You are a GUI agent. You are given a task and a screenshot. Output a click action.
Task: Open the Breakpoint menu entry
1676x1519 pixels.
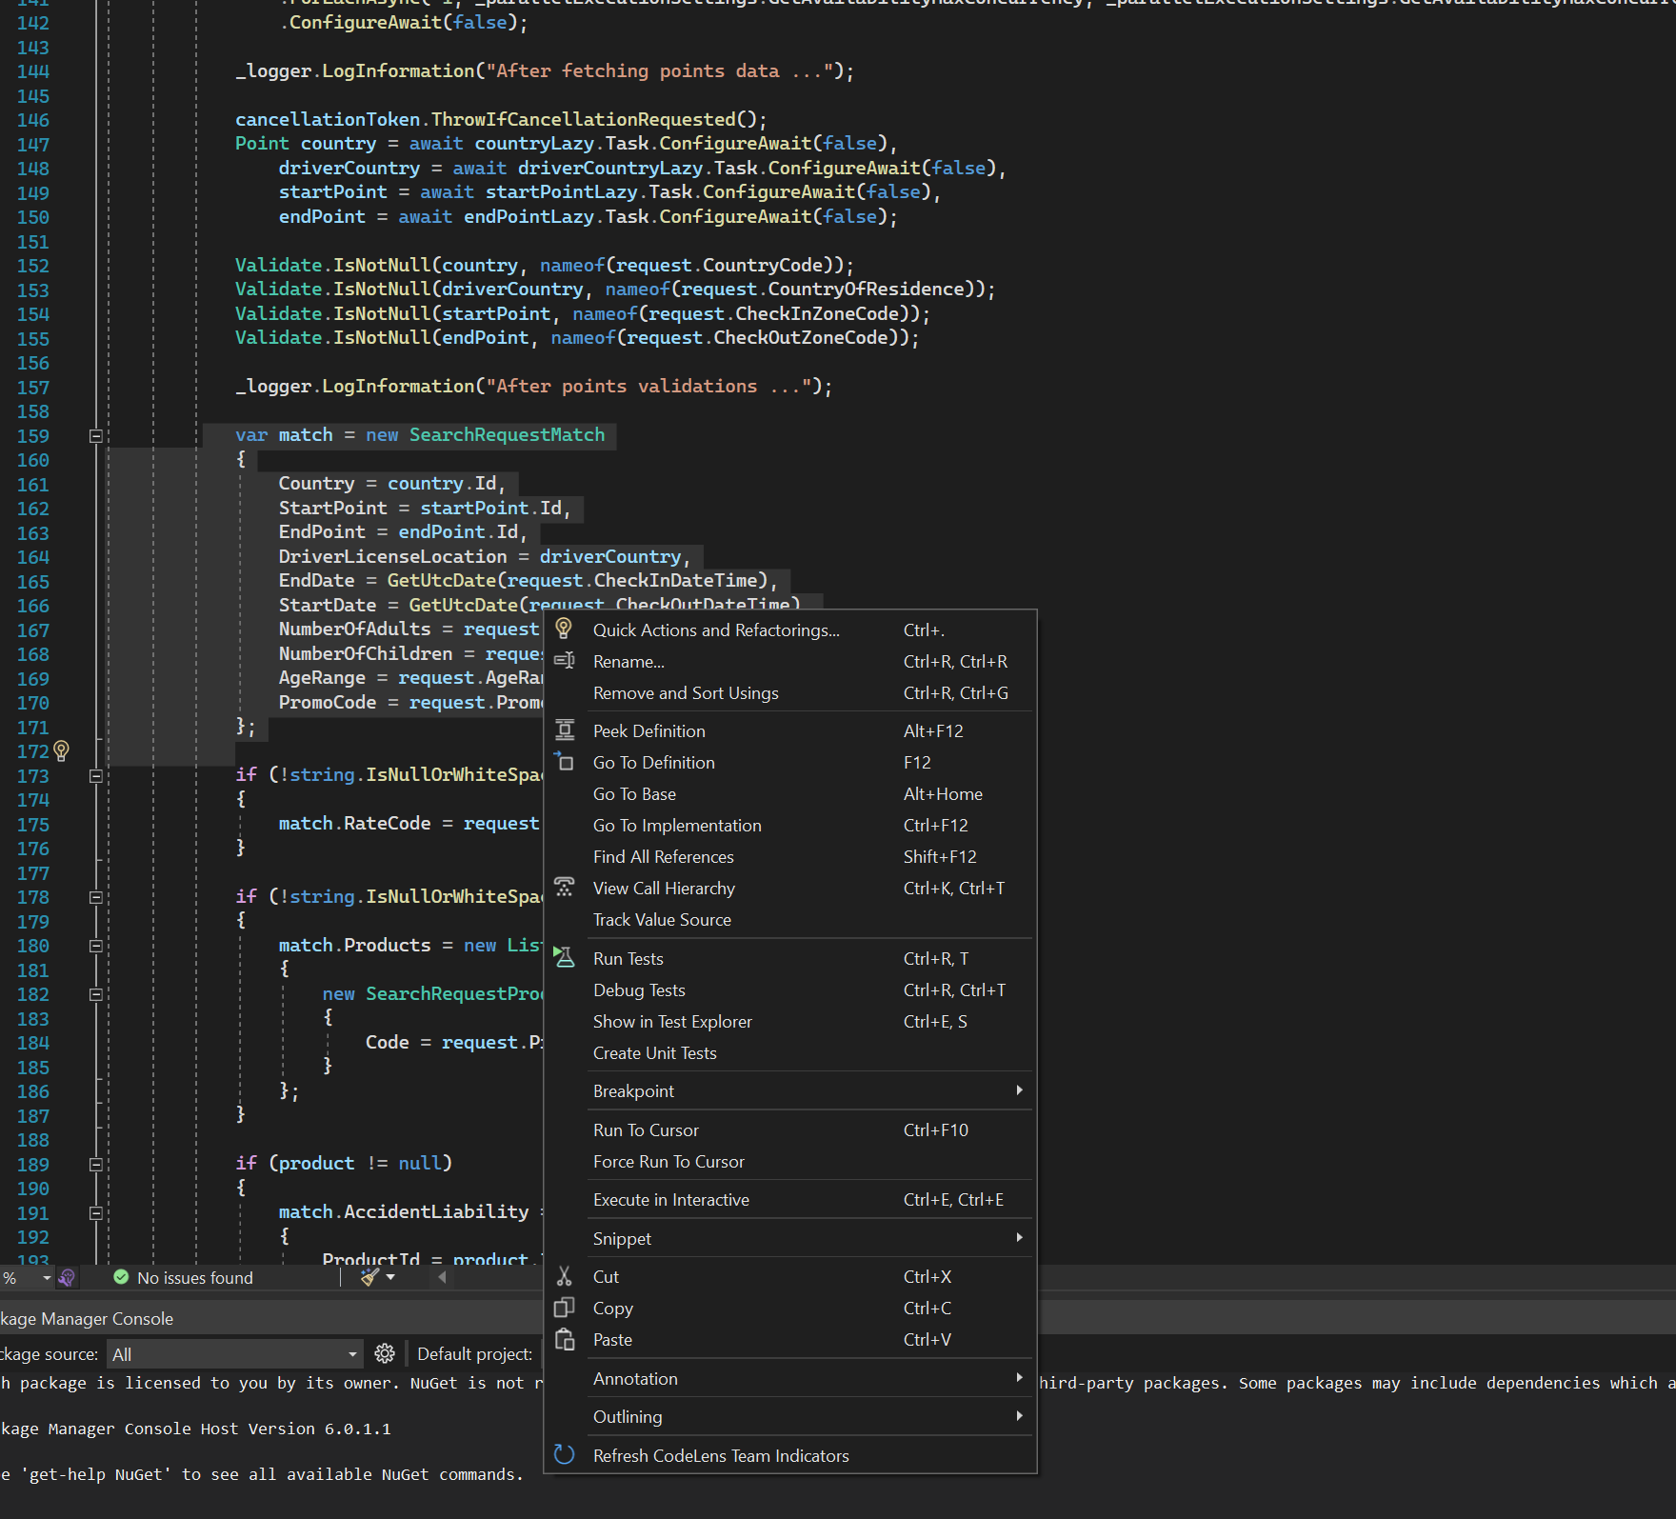pyautogui.click(x=790, y=1090)
